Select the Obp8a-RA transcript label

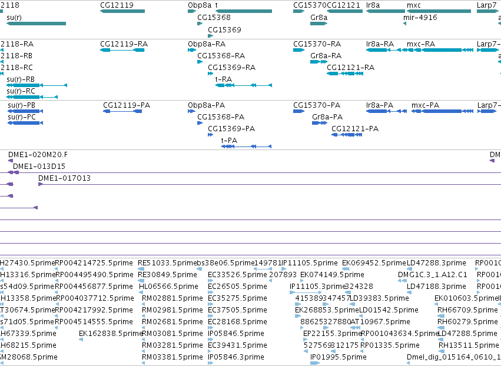(207, 44)
